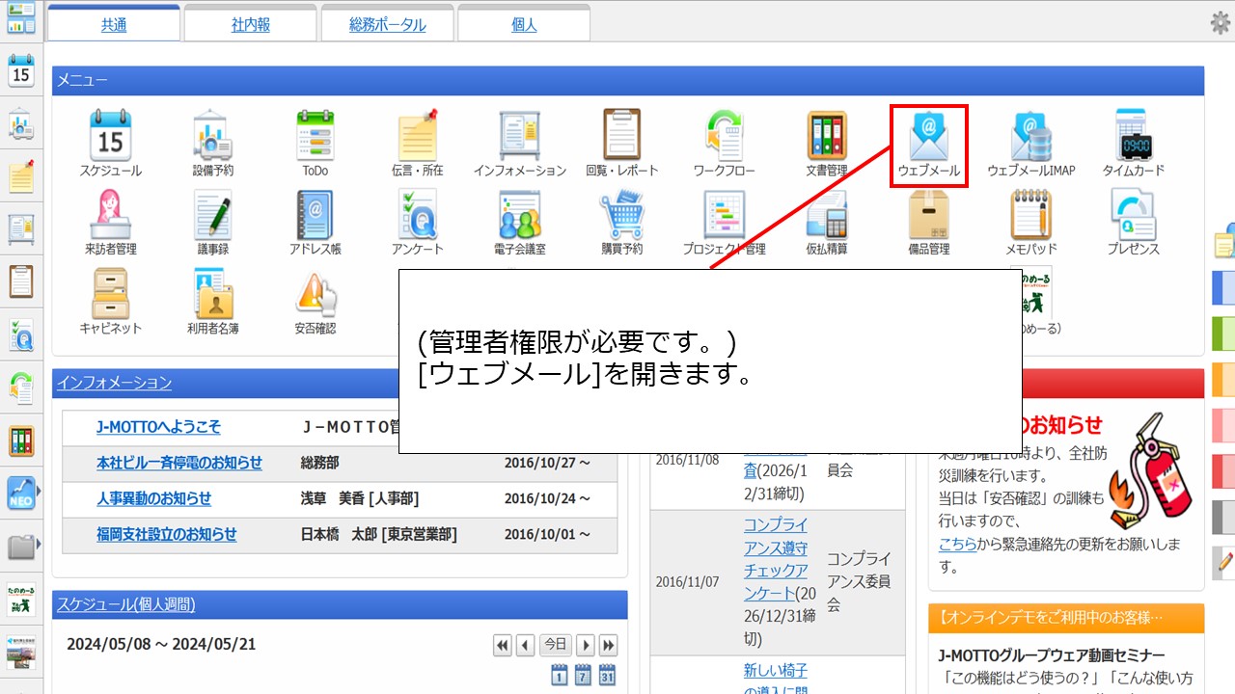
Task: Open 来訪者管理 in the menu
Action: [x=111, y=223]
